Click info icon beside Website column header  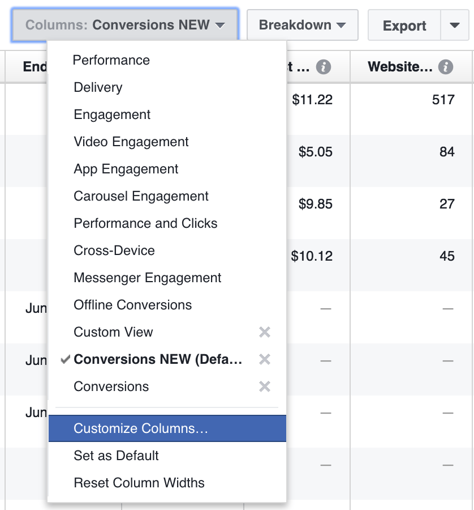[445, 67]
